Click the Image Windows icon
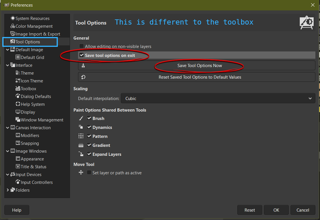Viewport: 320px width, 220px height. coord(13,151)
